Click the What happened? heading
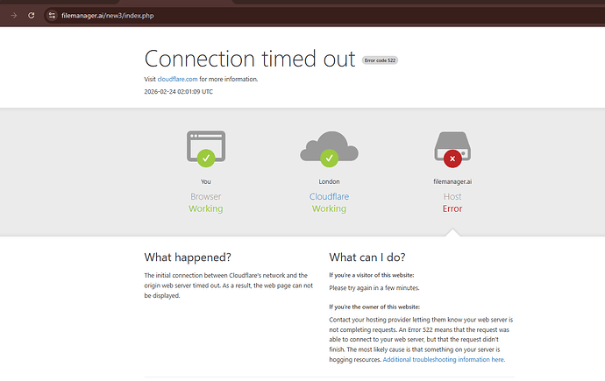605x381 pixels. coord(188,258)
